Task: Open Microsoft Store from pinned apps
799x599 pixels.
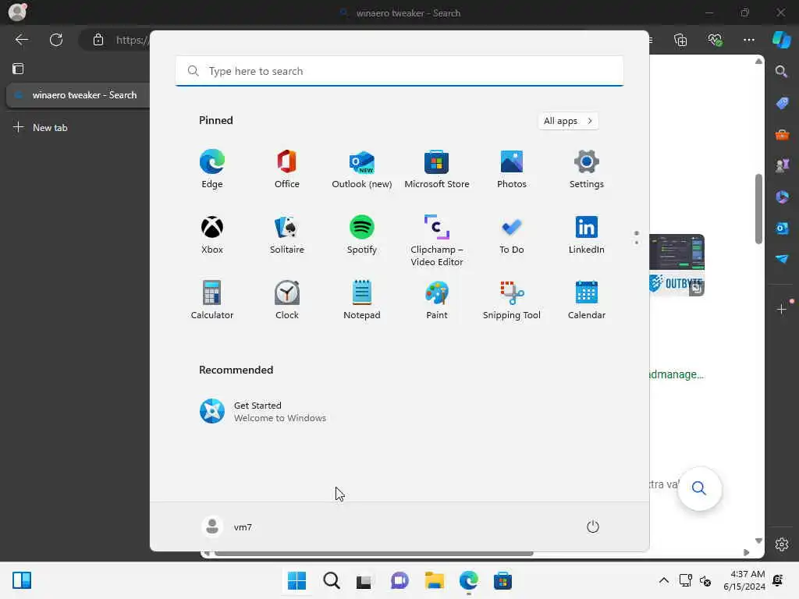Action: [437, 168]
